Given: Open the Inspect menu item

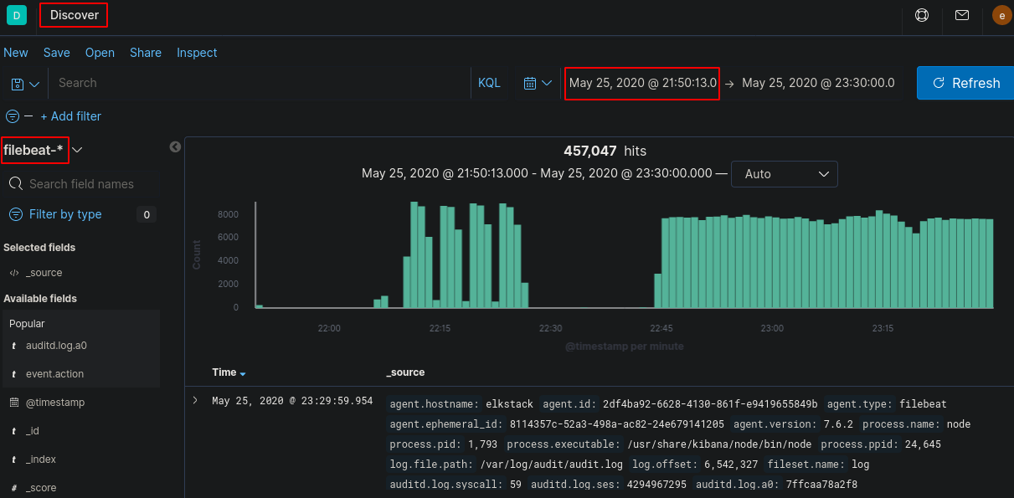Looking at the screenshot, I should pos(197,53).
